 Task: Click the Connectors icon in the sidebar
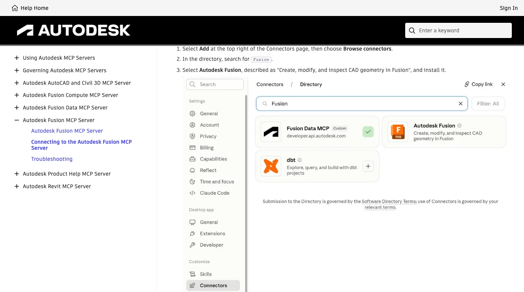click(192, 286)
